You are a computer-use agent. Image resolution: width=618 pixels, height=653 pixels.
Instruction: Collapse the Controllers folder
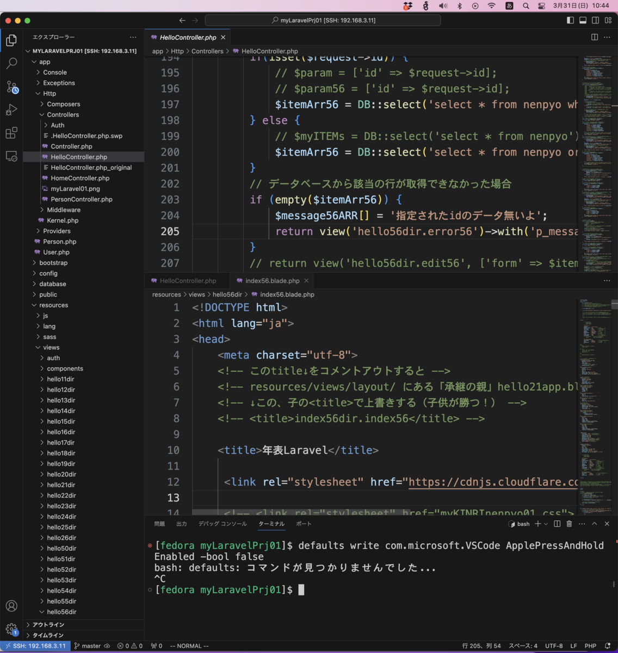tap(61, 114)
